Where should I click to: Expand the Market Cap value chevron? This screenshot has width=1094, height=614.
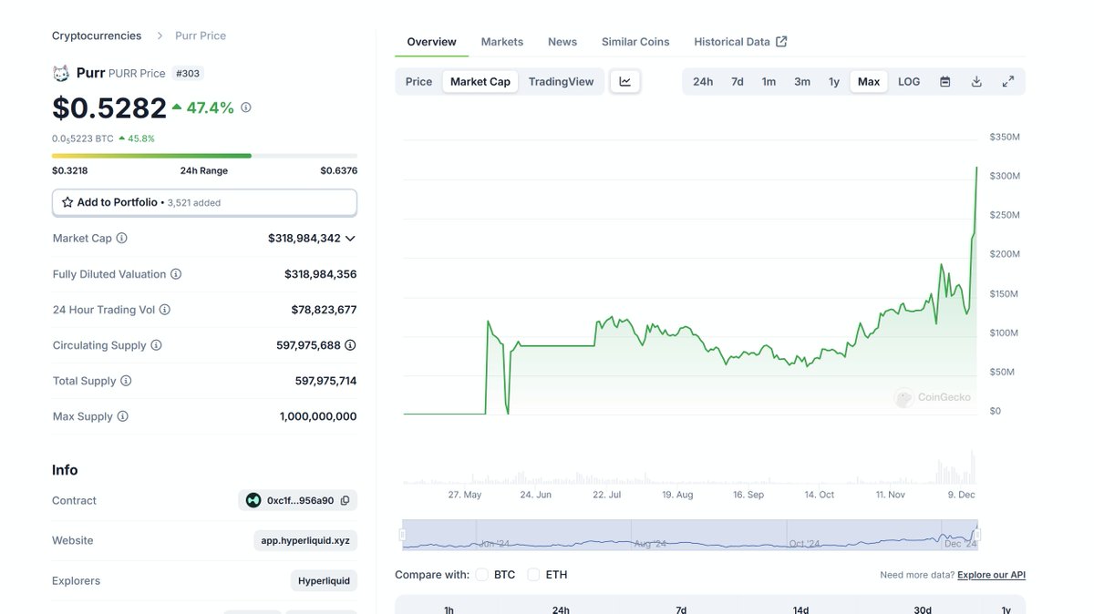click(350, 239)
